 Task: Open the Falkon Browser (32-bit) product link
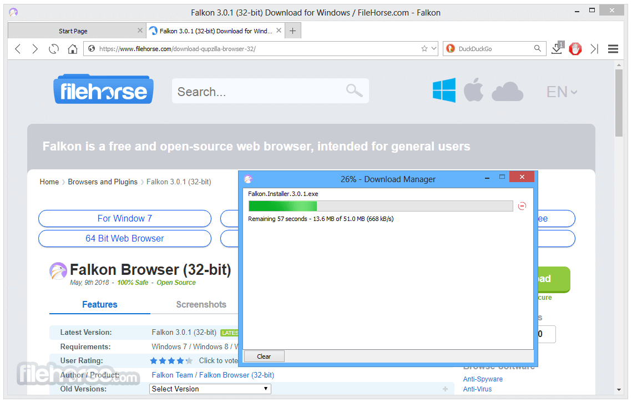[x=236, y=375]
